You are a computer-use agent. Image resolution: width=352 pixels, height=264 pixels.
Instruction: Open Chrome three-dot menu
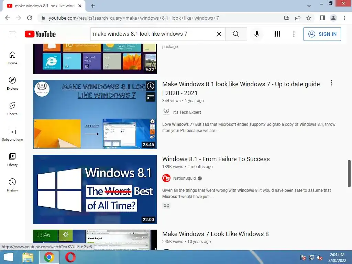344,18
